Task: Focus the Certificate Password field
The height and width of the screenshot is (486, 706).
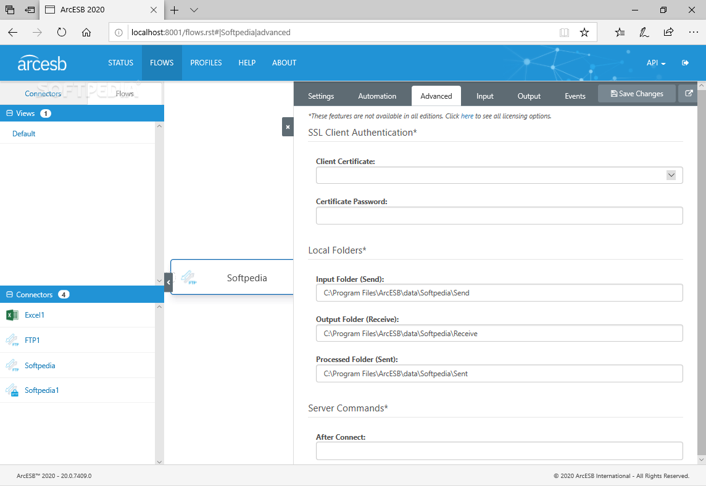Action: coord(499,215)
